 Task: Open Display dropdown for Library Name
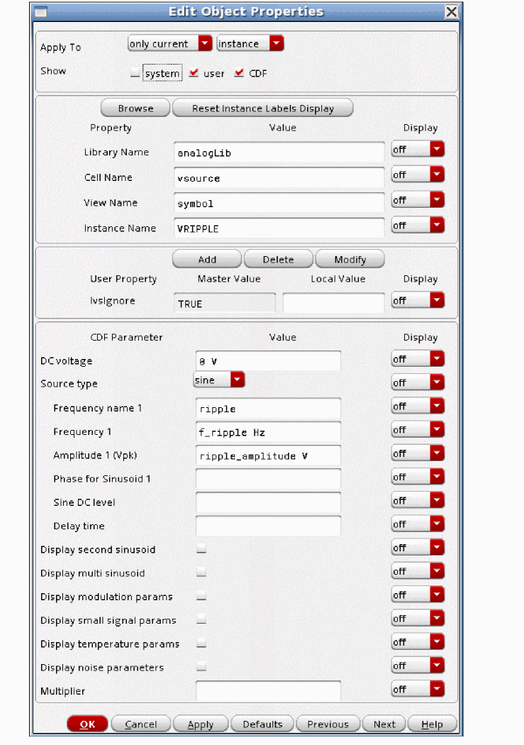point(418,149)
